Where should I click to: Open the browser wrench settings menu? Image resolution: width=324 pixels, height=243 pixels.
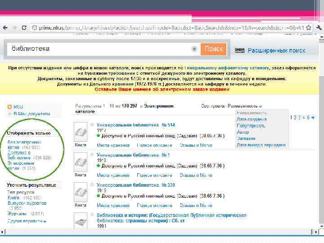point(319,28)
